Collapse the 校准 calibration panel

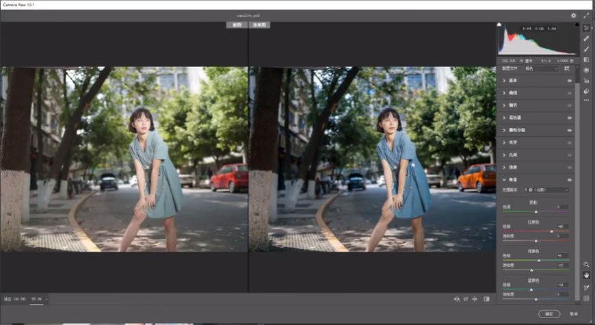click(x=504, y=179)
